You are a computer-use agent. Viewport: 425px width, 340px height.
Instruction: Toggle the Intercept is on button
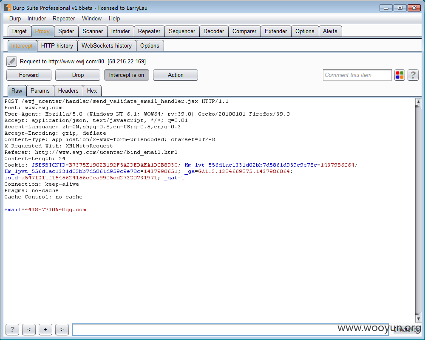127,75
